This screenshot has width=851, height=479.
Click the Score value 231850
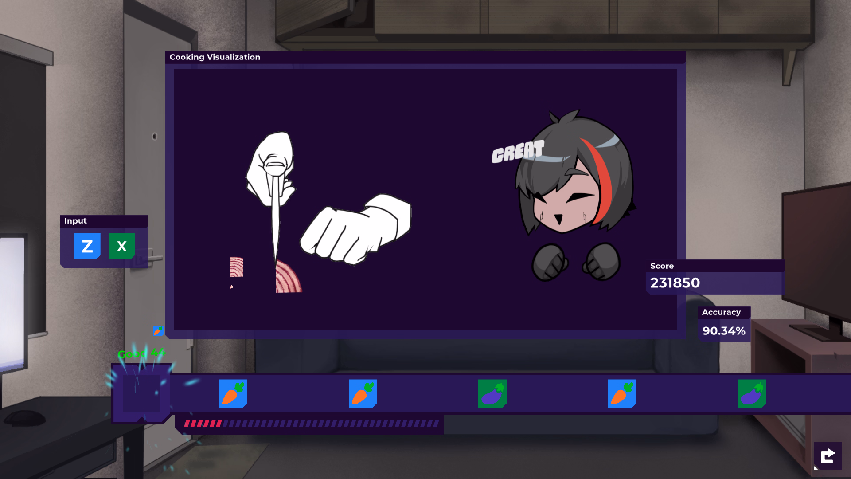(675, 283)
